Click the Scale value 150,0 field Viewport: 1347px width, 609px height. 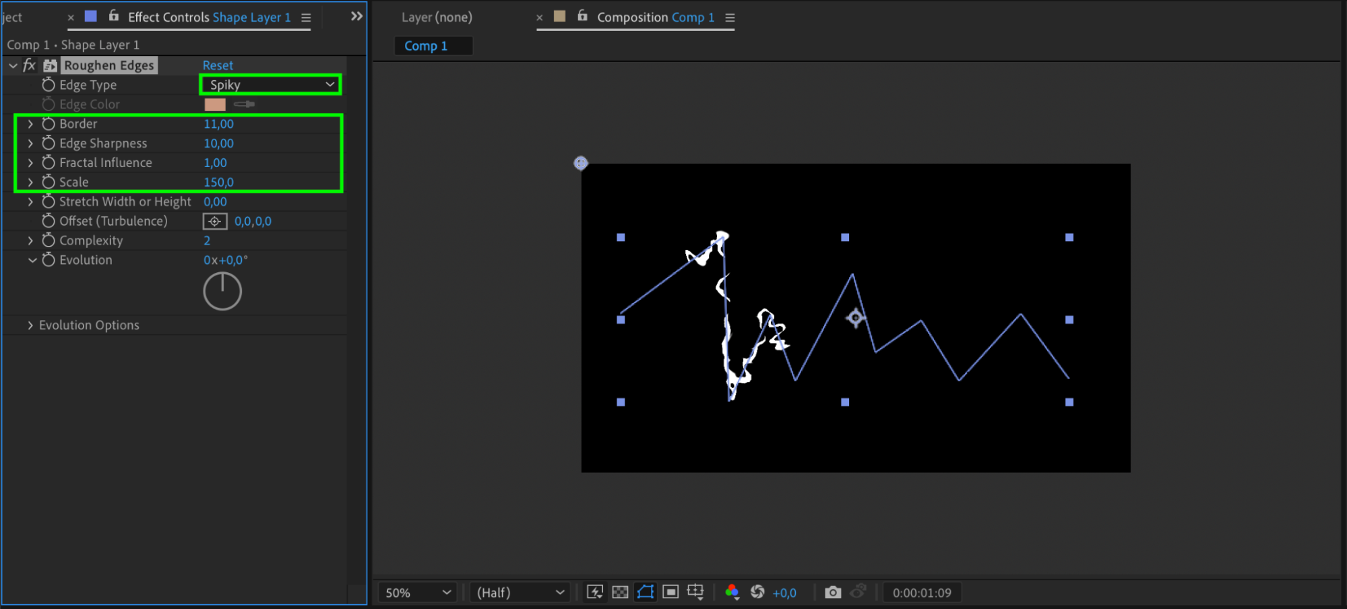(218, 182)
